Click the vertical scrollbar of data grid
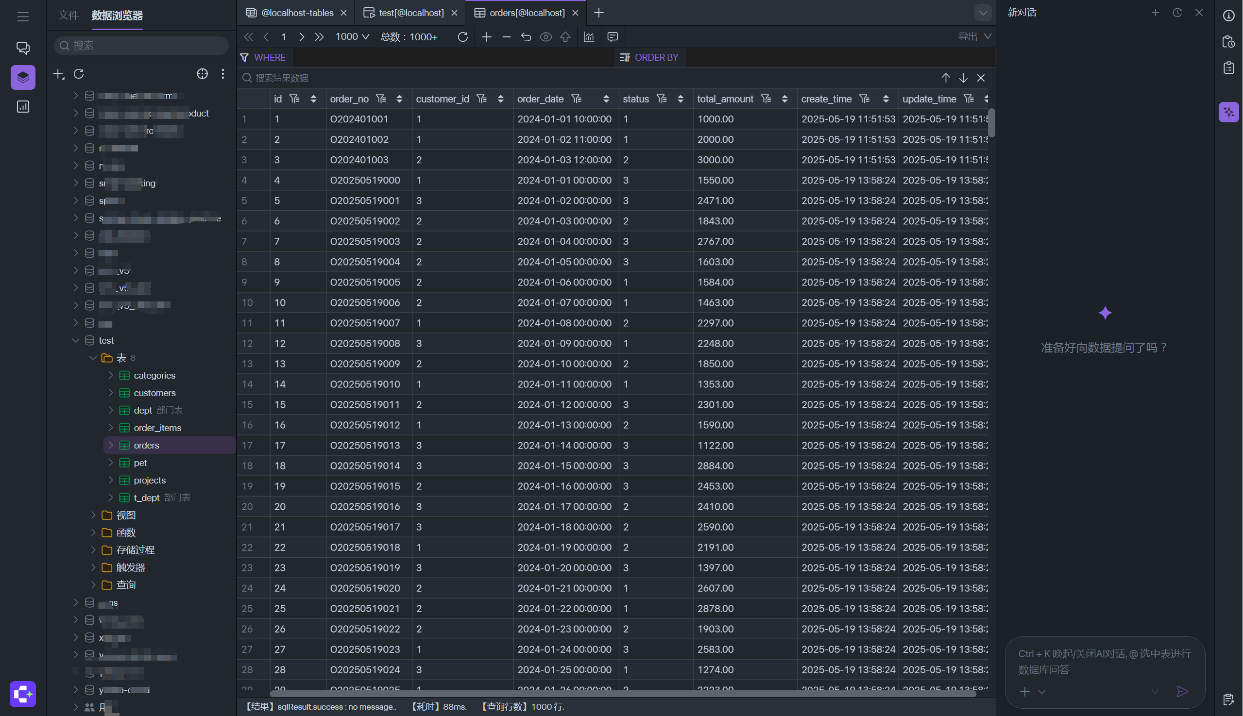The width and height of the screenshot is (1243, 716). coord(991,122)
